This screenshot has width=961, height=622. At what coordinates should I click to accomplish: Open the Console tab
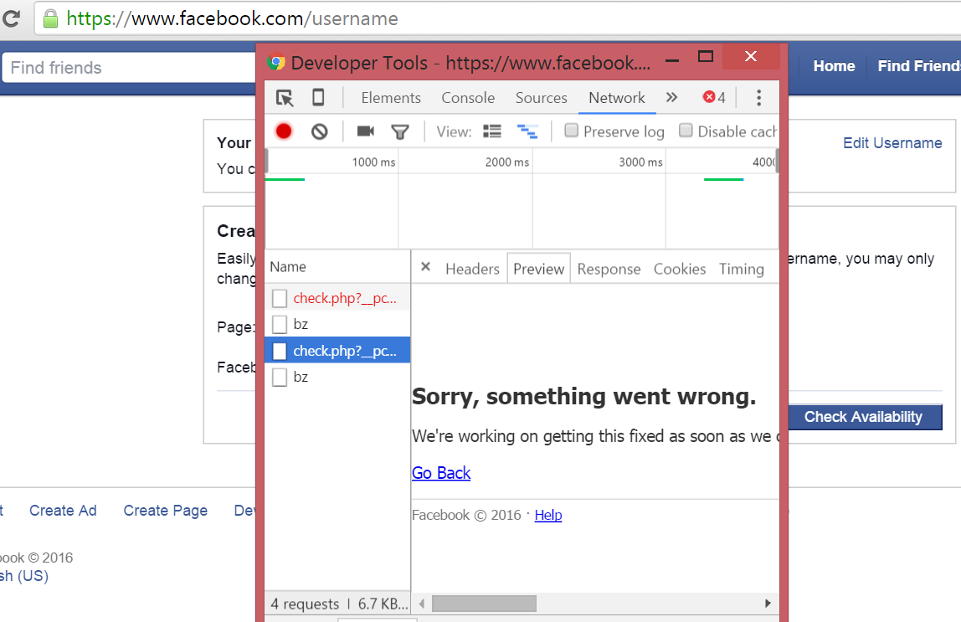click(x=468, y=98)
